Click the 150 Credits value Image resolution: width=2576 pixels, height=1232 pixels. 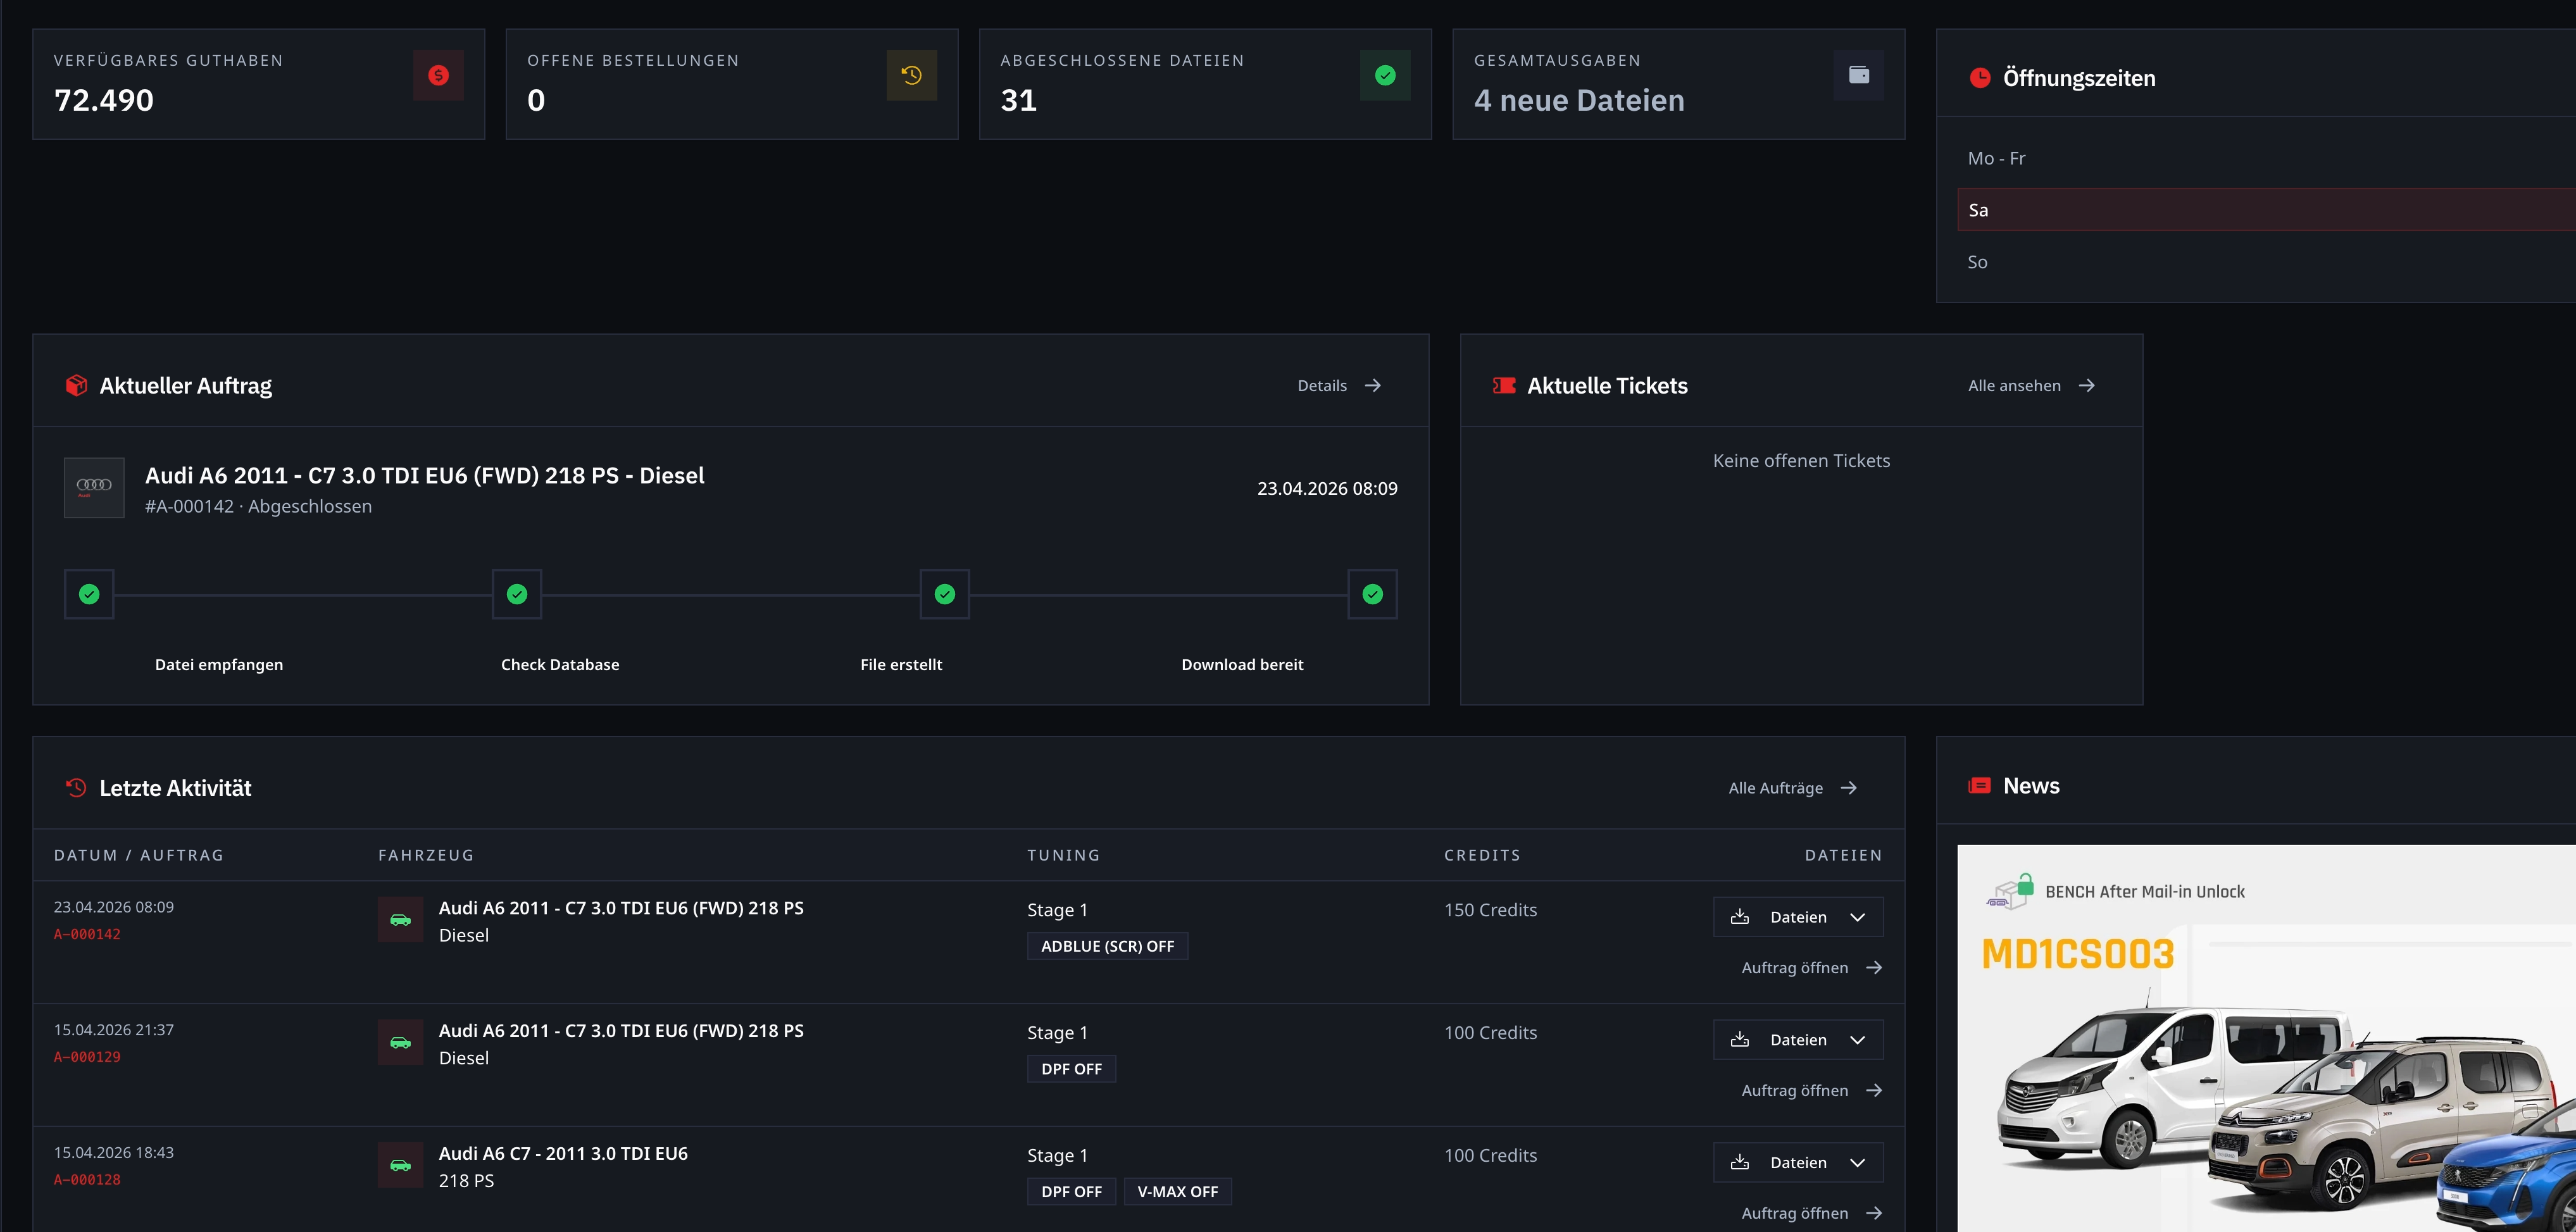coord(1490,910)
